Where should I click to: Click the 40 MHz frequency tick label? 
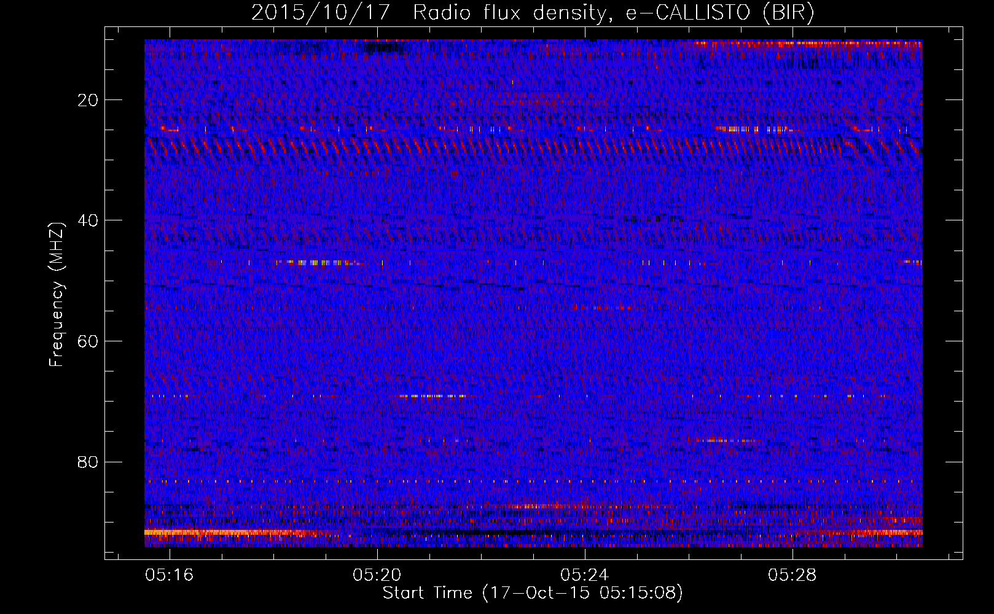tap(88, 220)
